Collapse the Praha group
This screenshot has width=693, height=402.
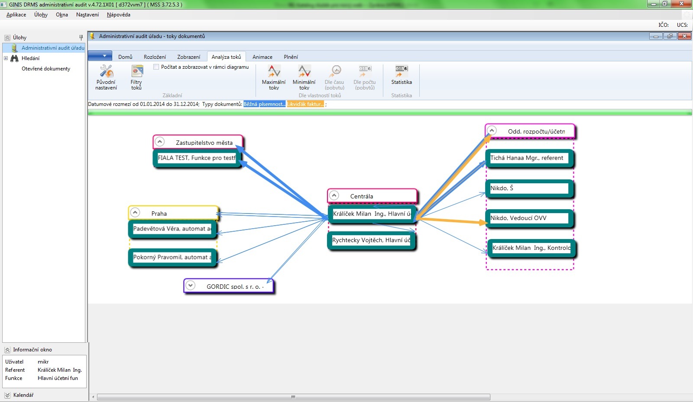click(x=135, y=213)
